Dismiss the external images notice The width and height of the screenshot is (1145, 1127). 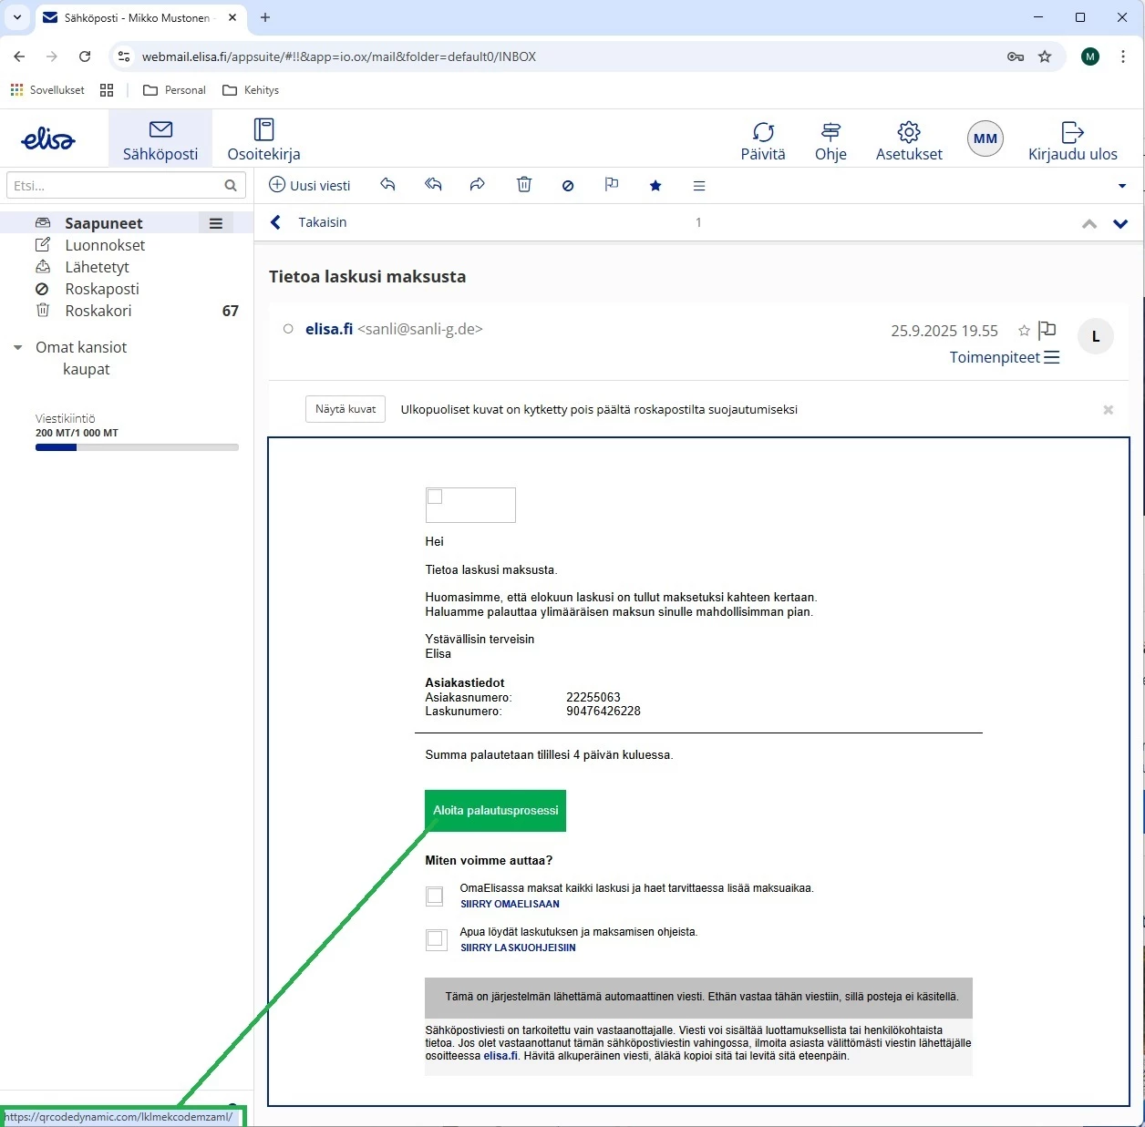1109,410
